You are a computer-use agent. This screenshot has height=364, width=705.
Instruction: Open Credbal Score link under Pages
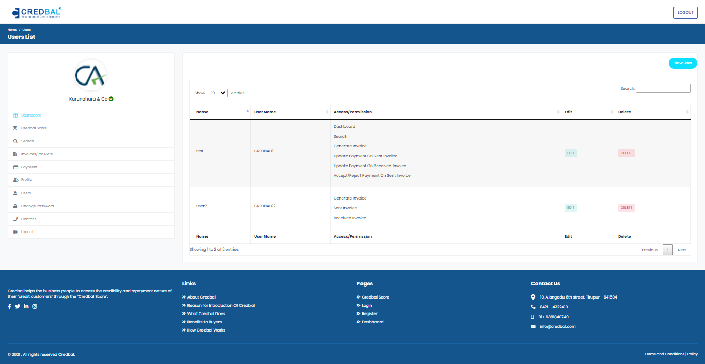click(x=375, y=297)
